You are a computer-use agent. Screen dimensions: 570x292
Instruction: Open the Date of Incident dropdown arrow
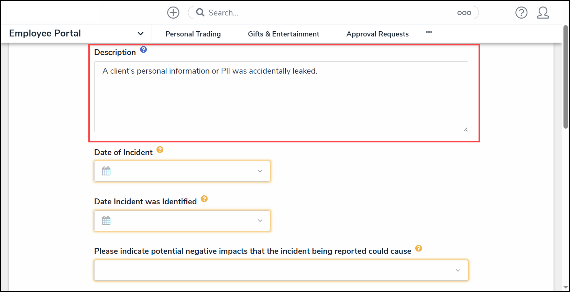coord(260,171)
